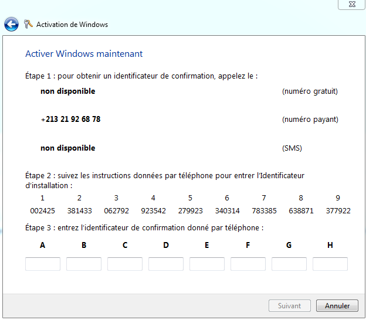Click installation ID block 923542
The image size is (366, 320).
pyautogui.click(x=153, y=211)
